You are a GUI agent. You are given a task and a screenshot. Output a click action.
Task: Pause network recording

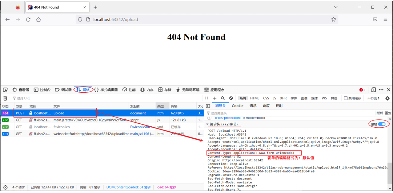(207, 98)
